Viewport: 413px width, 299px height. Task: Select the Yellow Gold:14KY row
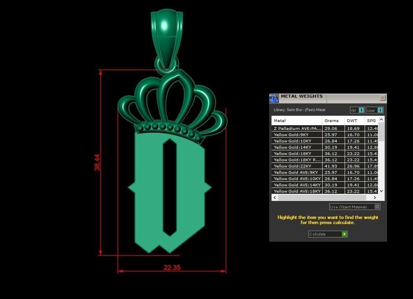[325, 147]
